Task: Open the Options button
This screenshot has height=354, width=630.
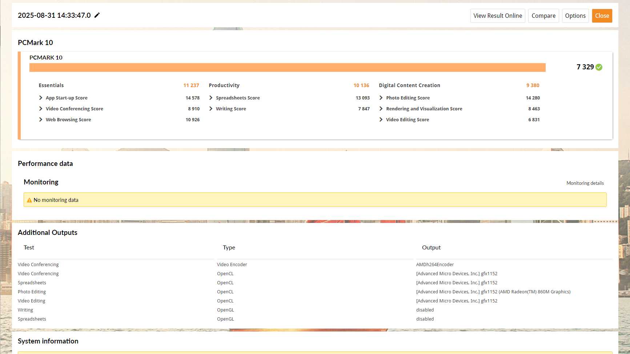Action: click(x=575, y=16)
